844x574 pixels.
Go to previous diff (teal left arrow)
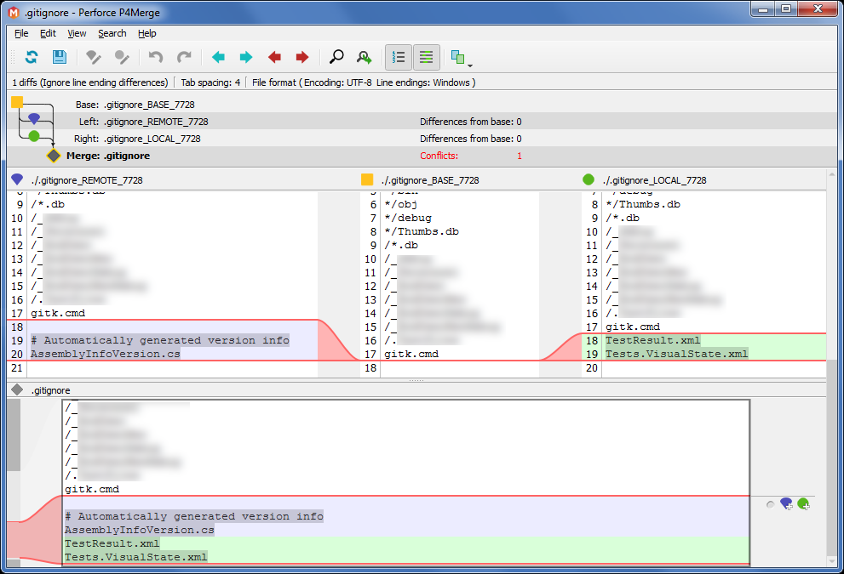click(218, 57)
